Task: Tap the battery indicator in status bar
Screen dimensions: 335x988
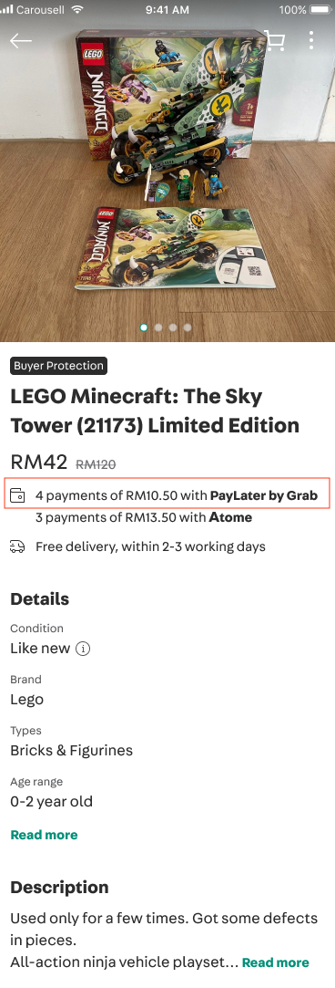Action: (x=320, y=9)
